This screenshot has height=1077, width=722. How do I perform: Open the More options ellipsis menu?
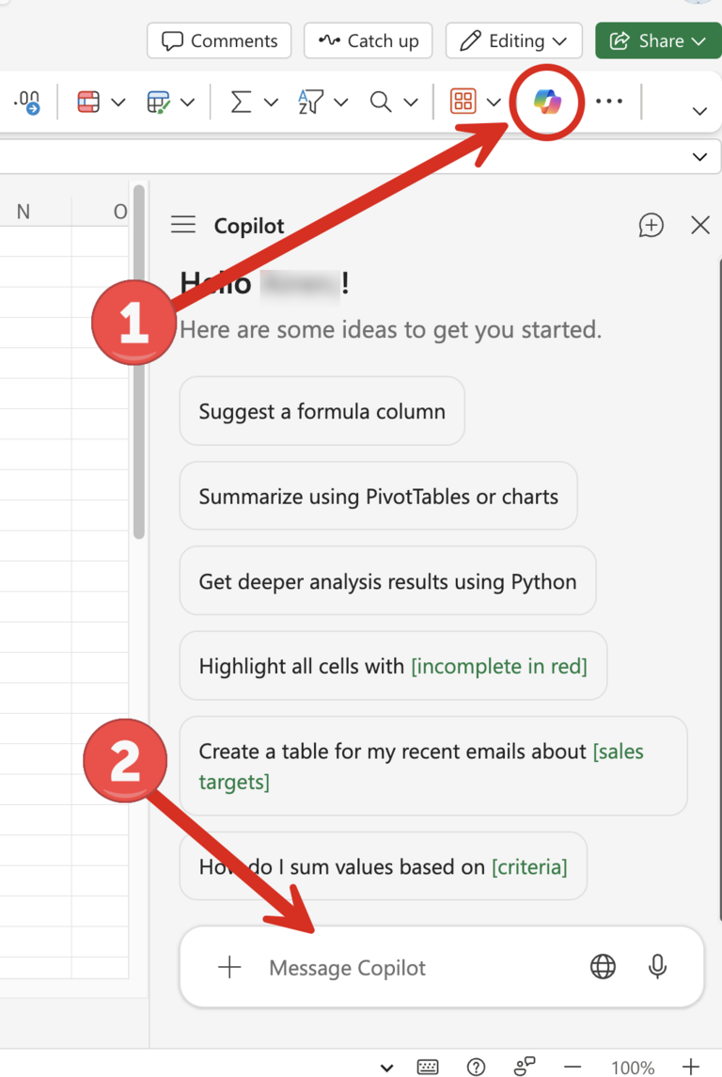609,102
